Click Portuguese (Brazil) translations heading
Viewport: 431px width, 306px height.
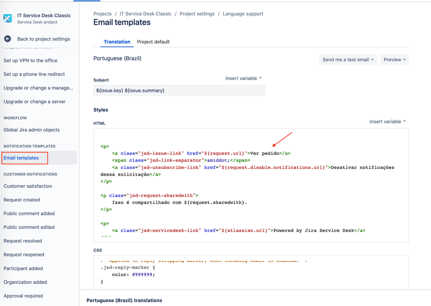[x=124, y=300]
